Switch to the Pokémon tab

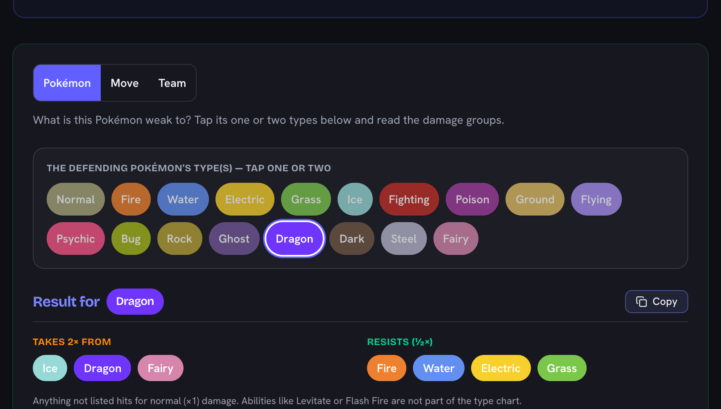(x=67, y=83)
